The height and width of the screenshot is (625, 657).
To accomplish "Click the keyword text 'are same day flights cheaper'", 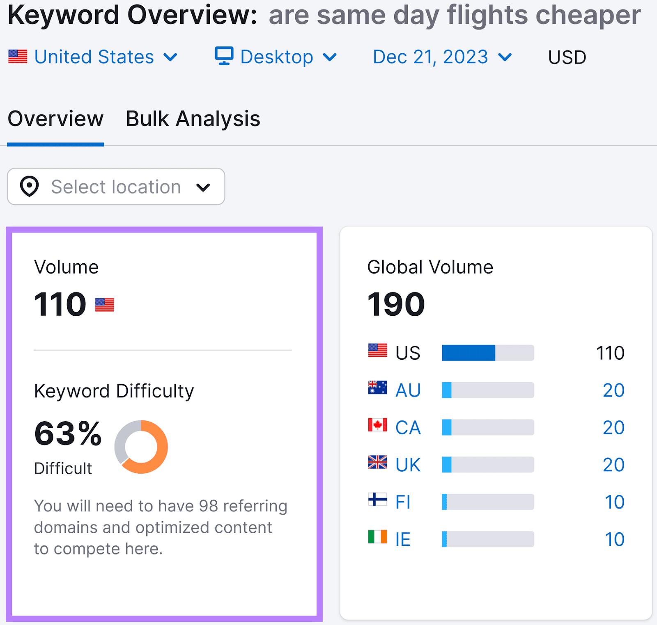I will pyautogui.click(x=455, y=15).
